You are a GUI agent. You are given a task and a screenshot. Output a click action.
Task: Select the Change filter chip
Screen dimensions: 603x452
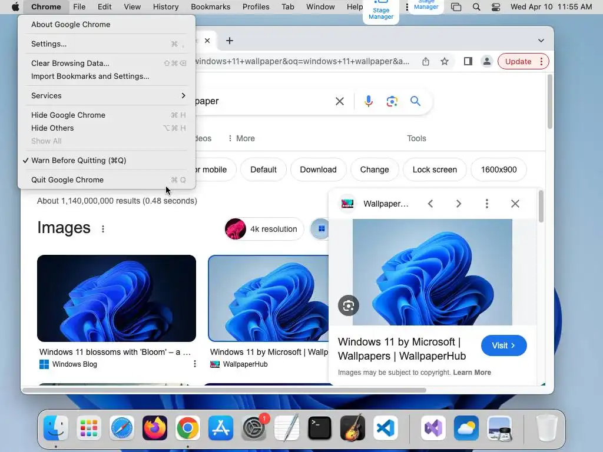click(x=375, y=169)
